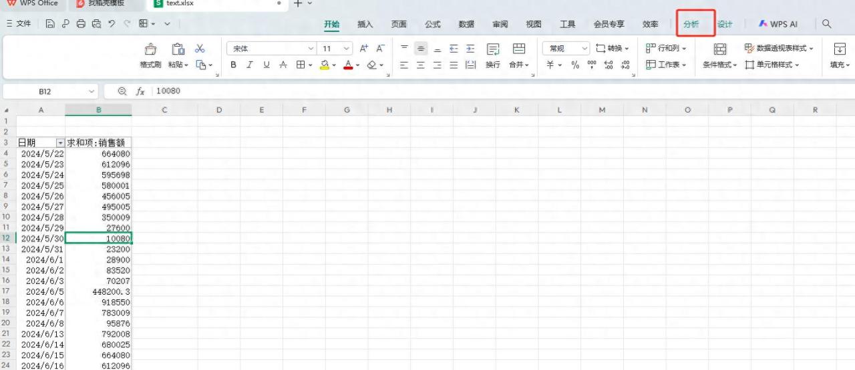Viewport: 855px width, 370px height.
Task: Click the zoom magnifier beside fx
Action: [122, 91]
